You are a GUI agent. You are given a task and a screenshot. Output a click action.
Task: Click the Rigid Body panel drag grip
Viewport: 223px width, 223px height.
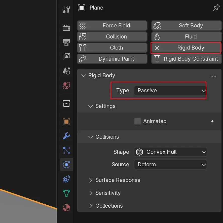tap(213, 76)
